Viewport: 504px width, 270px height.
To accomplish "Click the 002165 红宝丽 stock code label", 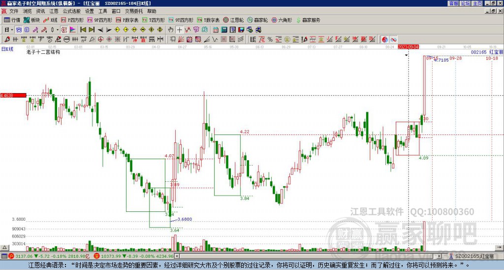I will pyautogui.click(x=487, y=52).
